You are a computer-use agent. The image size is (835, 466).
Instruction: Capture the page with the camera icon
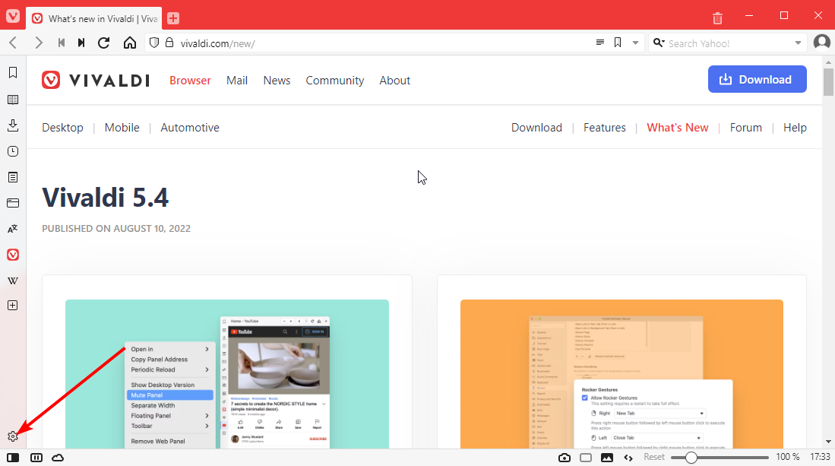click(x=565, y=458)
